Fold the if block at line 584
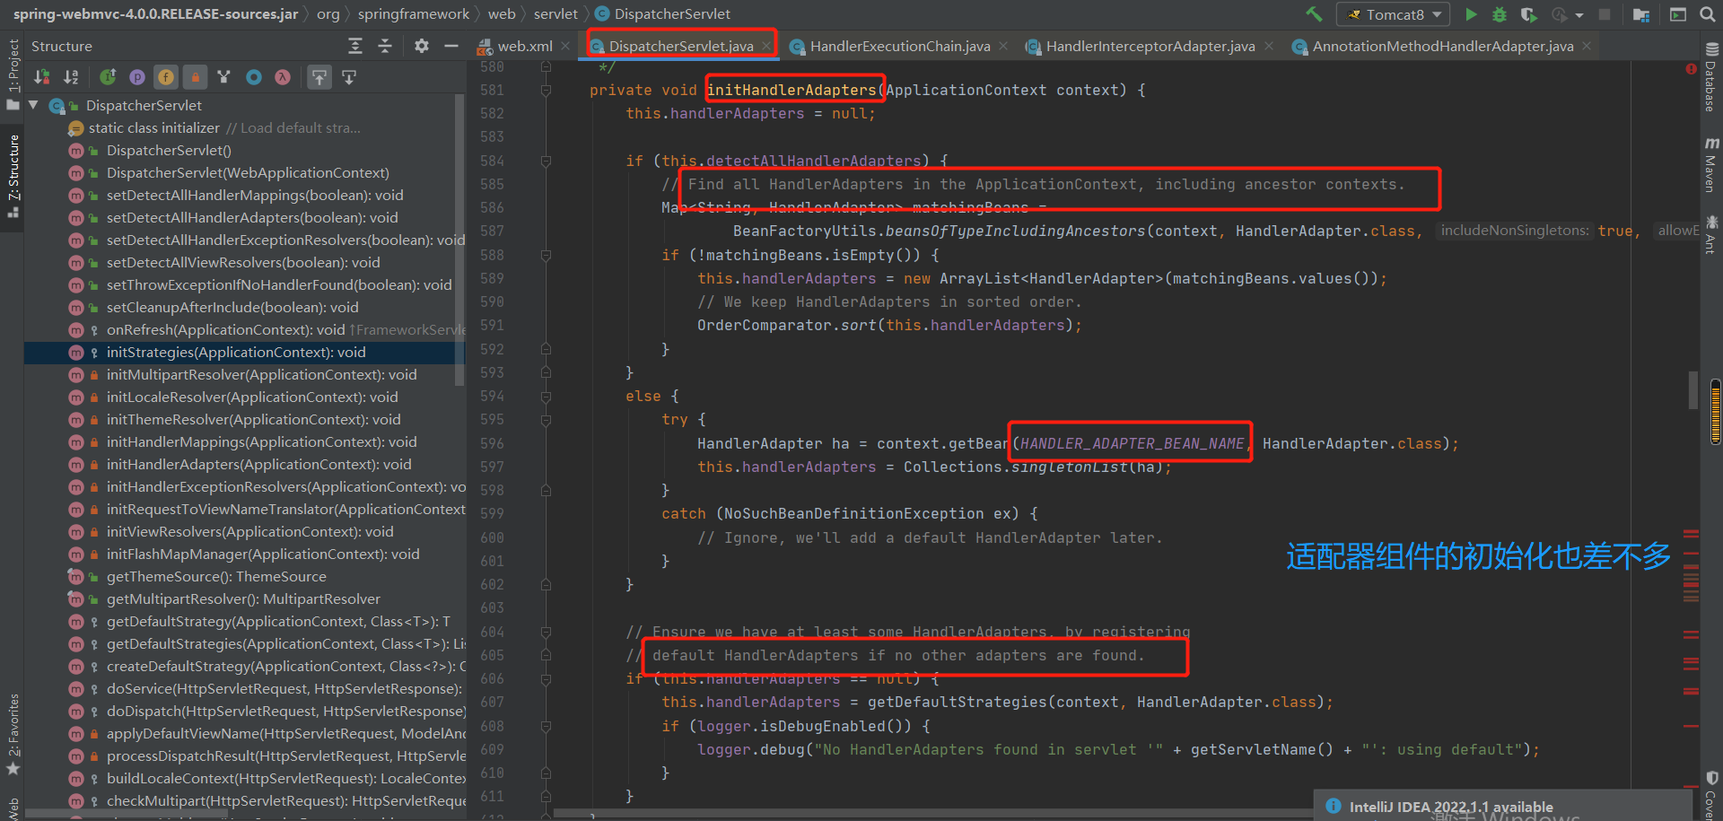Image resolution: width=1723 pixels, height=821 pixels. (546, 162)
